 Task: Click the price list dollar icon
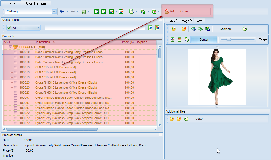[131, 11]
